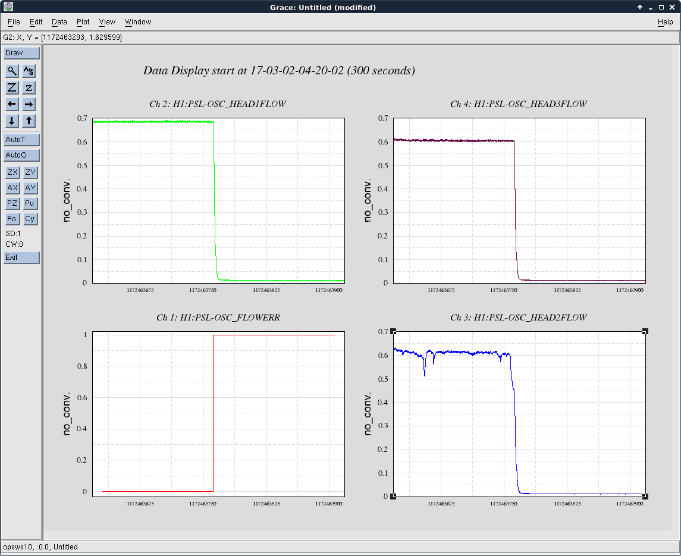
Task: Click the ZY zoom y-axis button
Action: [x=30, y=172]
